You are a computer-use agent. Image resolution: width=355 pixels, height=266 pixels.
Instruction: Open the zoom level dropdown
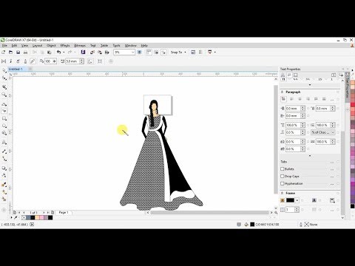tap(132, 52)
